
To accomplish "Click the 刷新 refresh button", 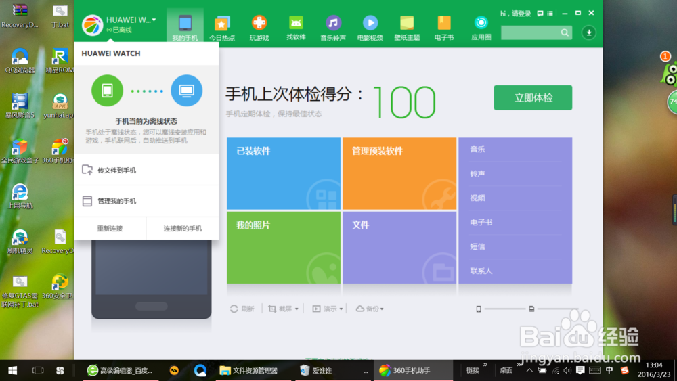I will 242,309.
